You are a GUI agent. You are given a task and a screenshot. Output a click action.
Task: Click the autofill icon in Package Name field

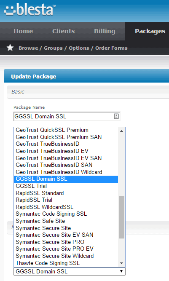pos(116,116)
